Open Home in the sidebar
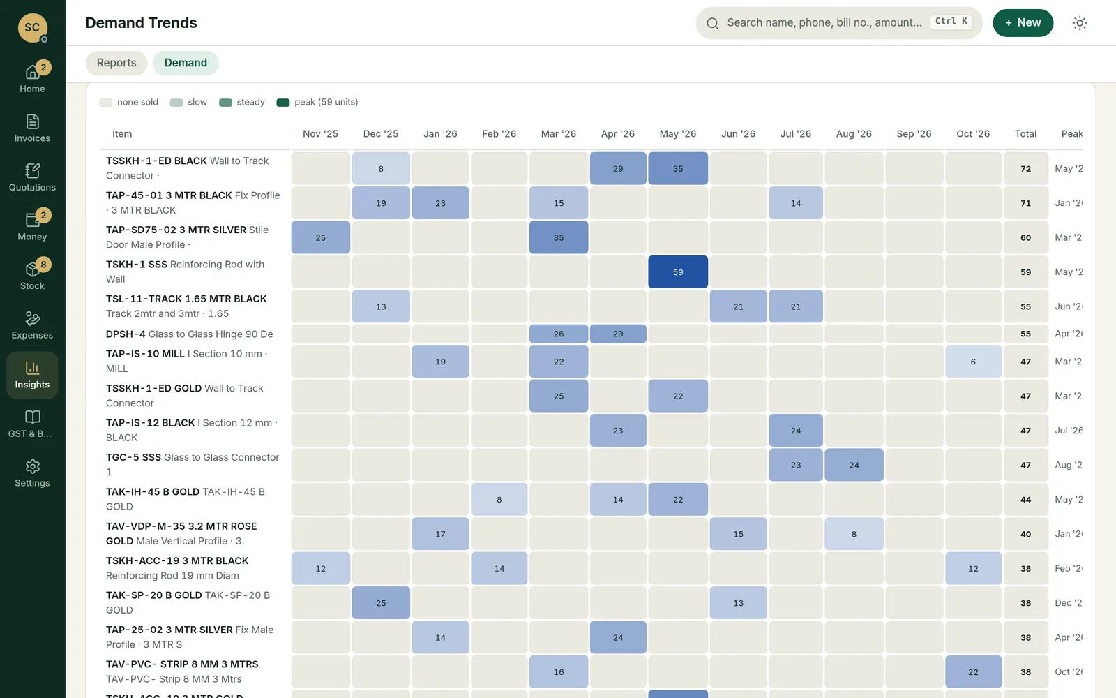Image resolution: width=1116 pixels, height=698 pixels. point(32,79)
